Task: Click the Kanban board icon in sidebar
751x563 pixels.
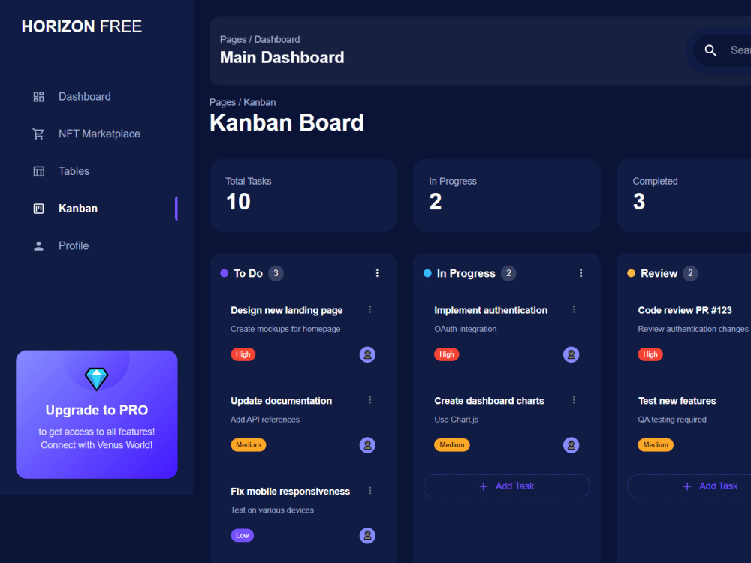Action: tap(38, 209)
